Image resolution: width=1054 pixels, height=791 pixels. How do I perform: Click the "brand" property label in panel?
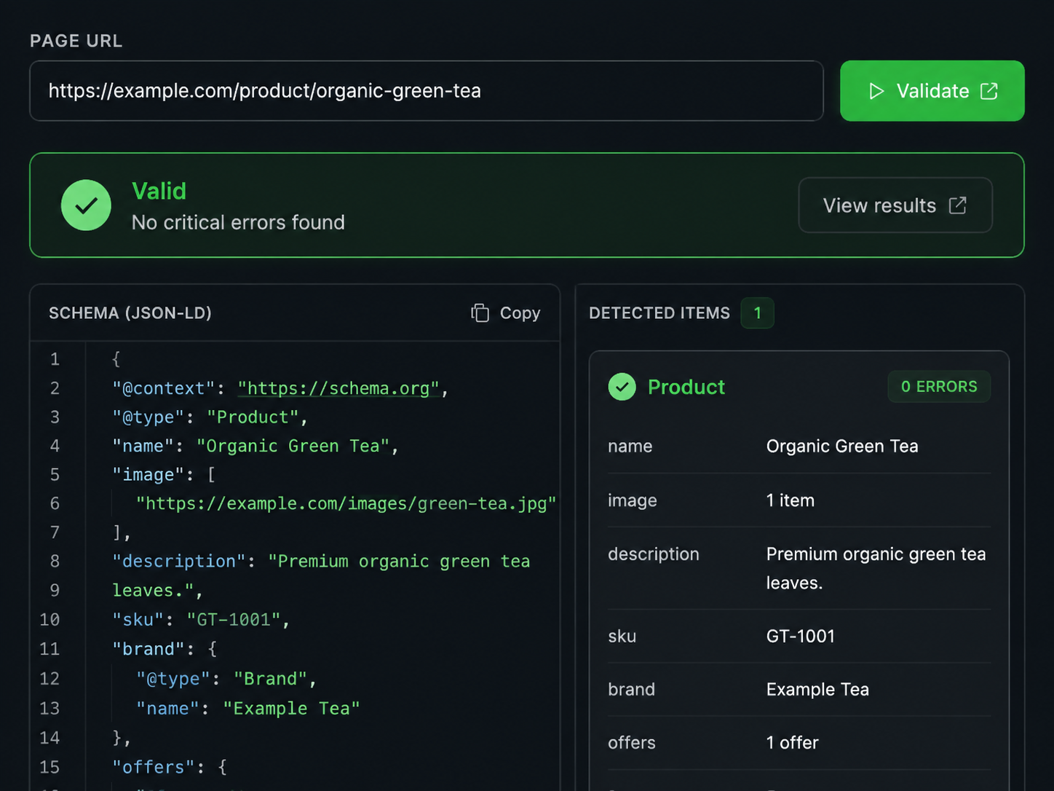[632, 689]
